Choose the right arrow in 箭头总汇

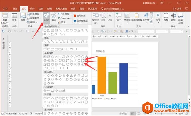click(x=45, y=75)
